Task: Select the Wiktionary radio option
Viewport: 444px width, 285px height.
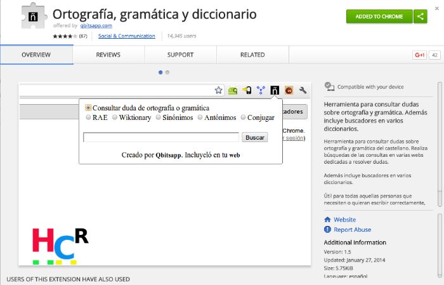Action: (115, 117)
